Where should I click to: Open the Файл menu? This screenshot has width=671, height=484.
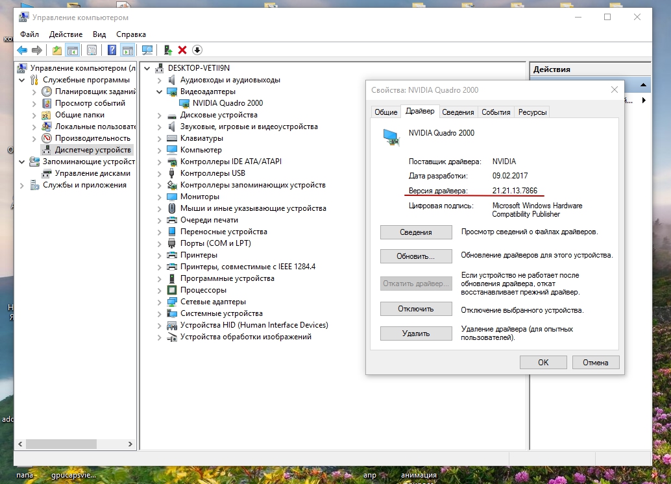[x=30, y=34]
